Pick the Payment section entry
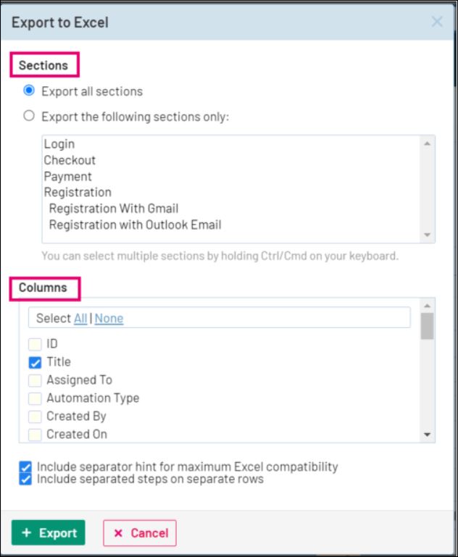Screen dimensions: 458x557 tap(67, 177)
